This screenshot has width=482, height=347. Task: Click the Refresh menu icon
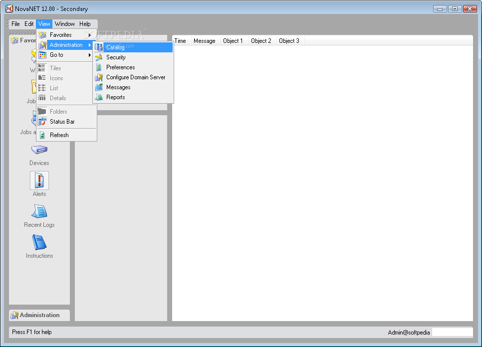click(42, 135)
